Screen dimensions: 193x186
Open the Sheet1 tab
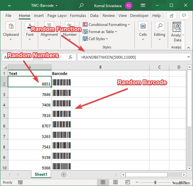pyautogui.click(x=41, y=174)
